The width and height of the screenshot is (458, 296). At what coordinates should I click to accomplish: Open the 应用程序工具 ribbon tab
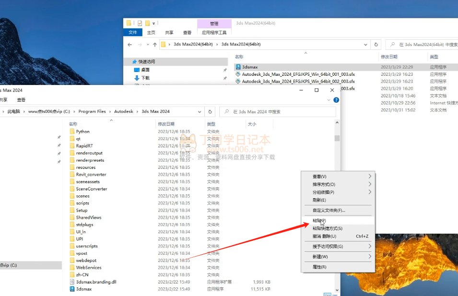[x=214, y=33]
